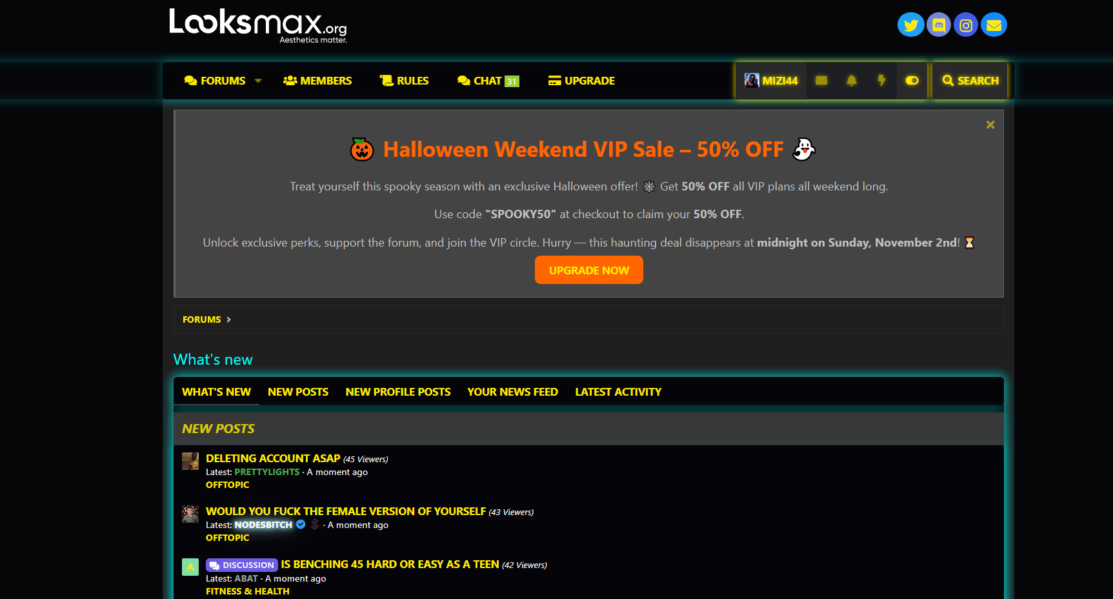Click the ABAT user avatar thumbnail

pos(190,567)
